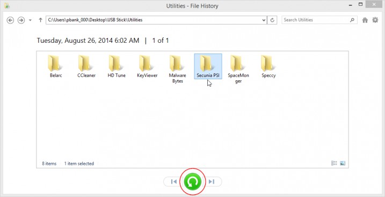Click the '1 of 1' version counter
The width and height of the screenshot is (385, 197).
(x=161, y=41)
